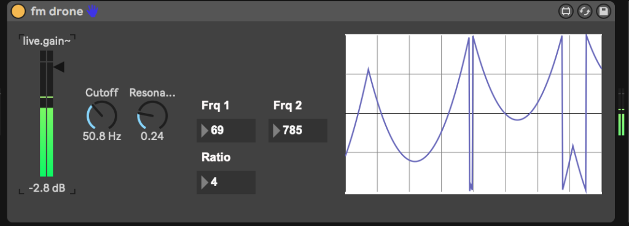
Task: Click the Frq 1 number box showing 69
Action: 226,131
